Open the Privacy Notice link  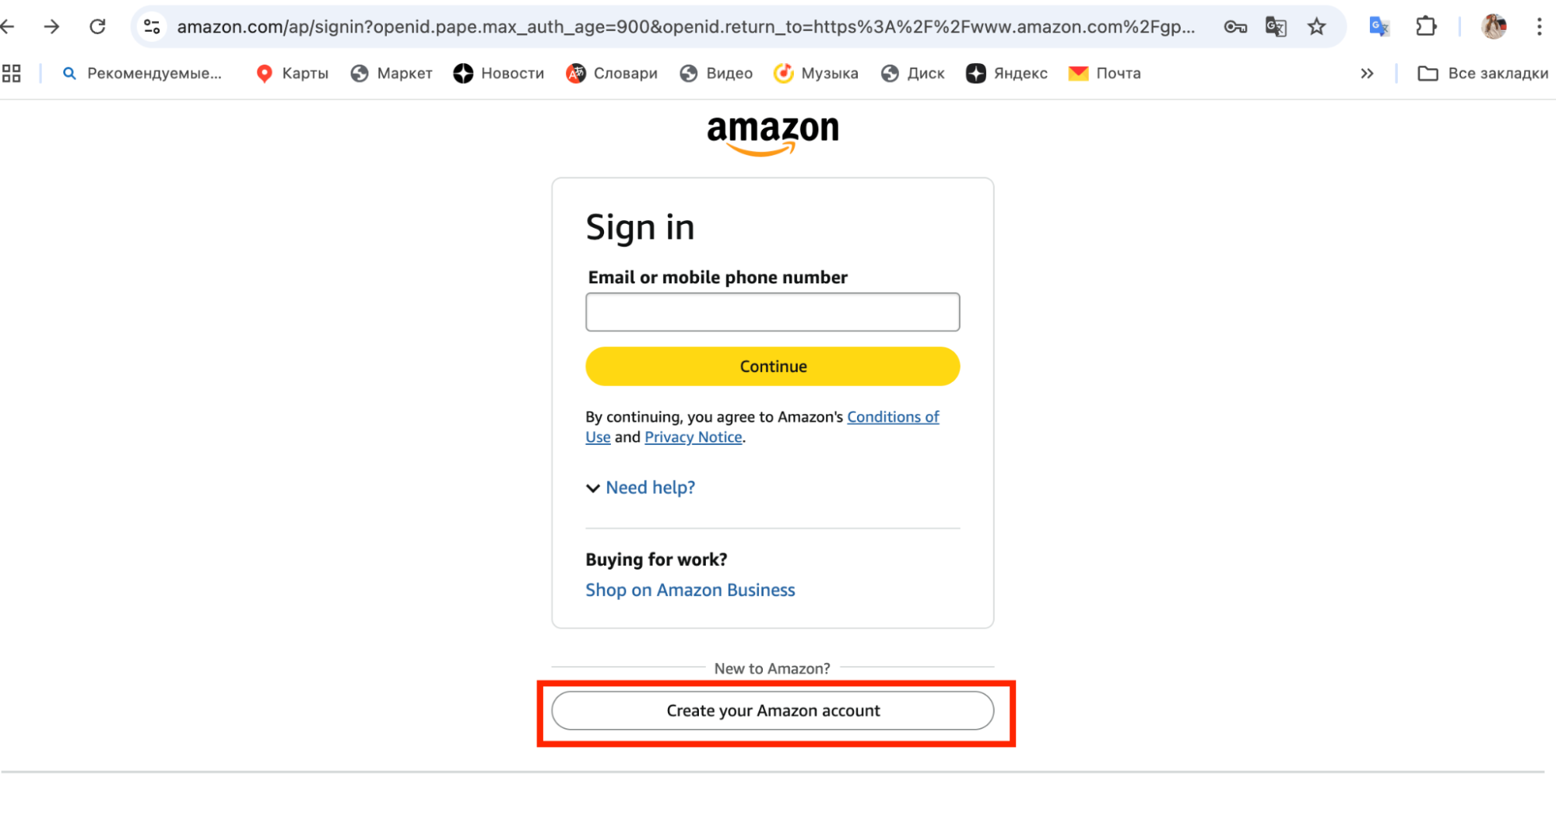(693, 437)
